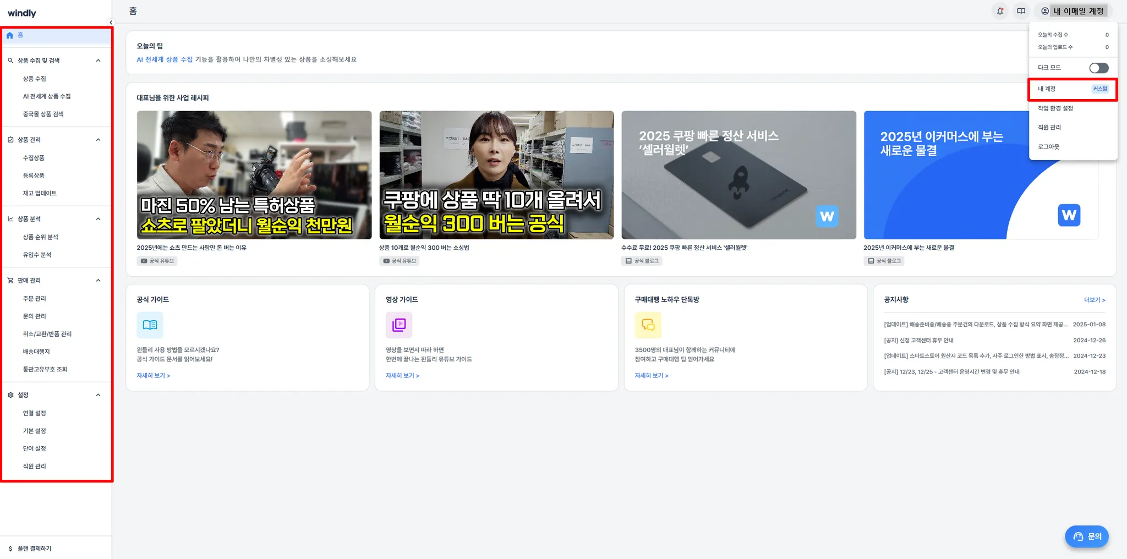
Task: Choose 직원 관리 in the account dropdown
Action: [x=1073, y=128]
